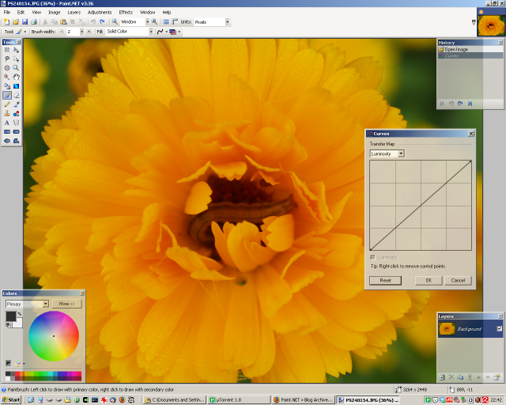Screen dimensions: 506x405
Task: Click OK in Curves dialog
Action: (x=429, y=280)
